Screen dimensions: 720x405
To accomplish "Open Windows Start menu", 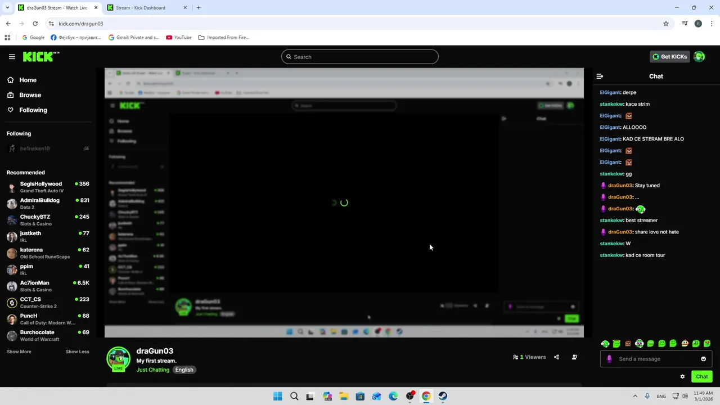I will (x=278, y=397).
